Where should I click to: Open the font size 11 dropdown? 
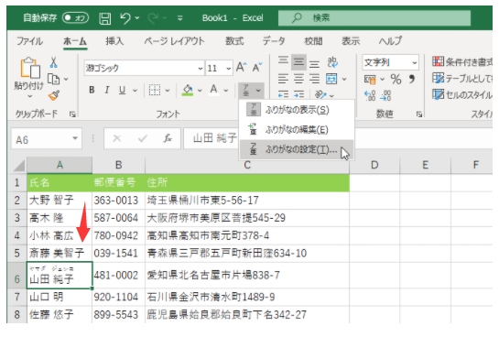[229, 69]
